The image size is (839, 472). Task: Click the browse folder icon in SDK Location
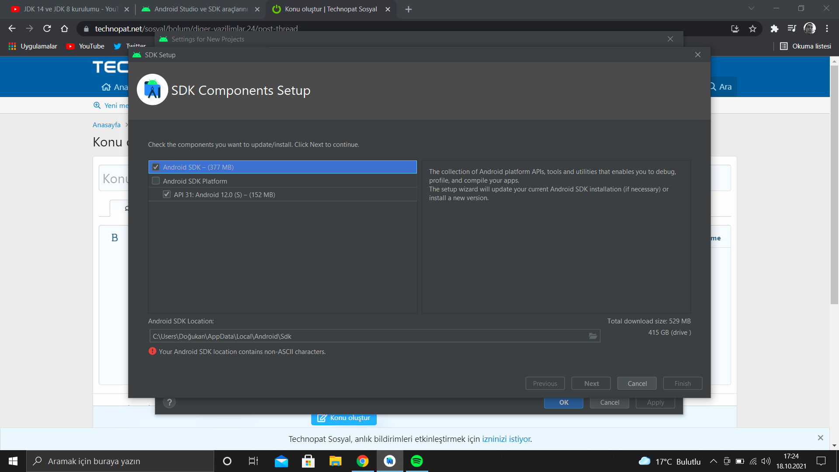[593, 336]
